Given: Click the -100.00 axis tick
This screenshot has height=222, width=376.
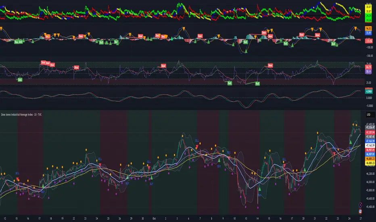Looking at the screenshot, I should pyautogui.click(x=369, y=48).
